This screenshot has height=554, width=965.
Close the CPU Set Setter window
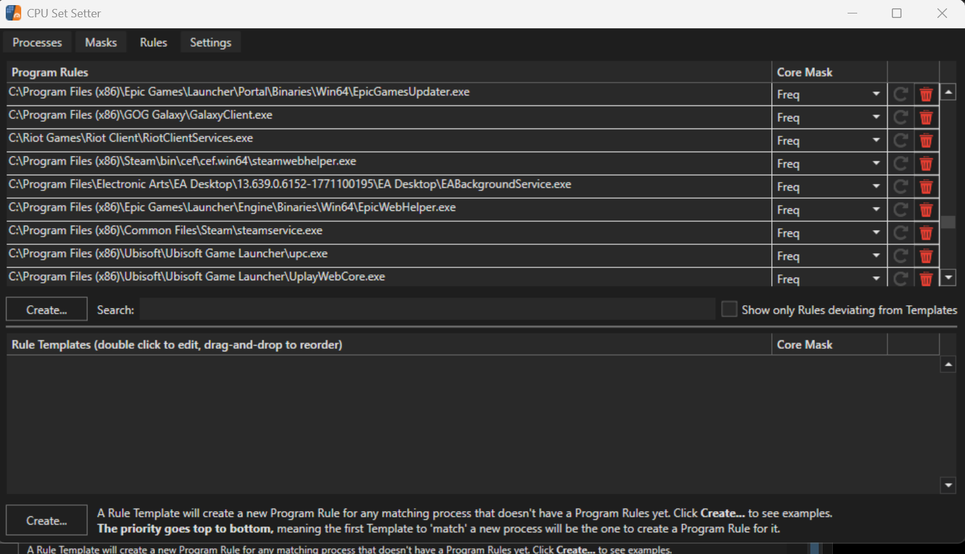[x=942, y=13]
